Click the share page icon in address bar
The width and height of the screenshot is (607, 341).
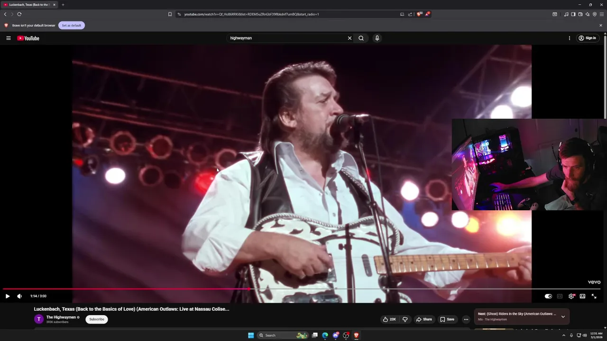[x=410, y=14]
